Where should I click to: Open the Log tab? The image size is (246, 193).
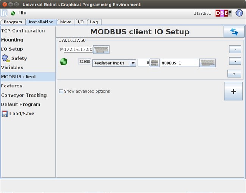[94, 22]
